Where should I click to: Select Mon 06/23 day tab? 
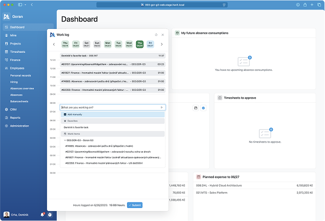click(108, 44)
